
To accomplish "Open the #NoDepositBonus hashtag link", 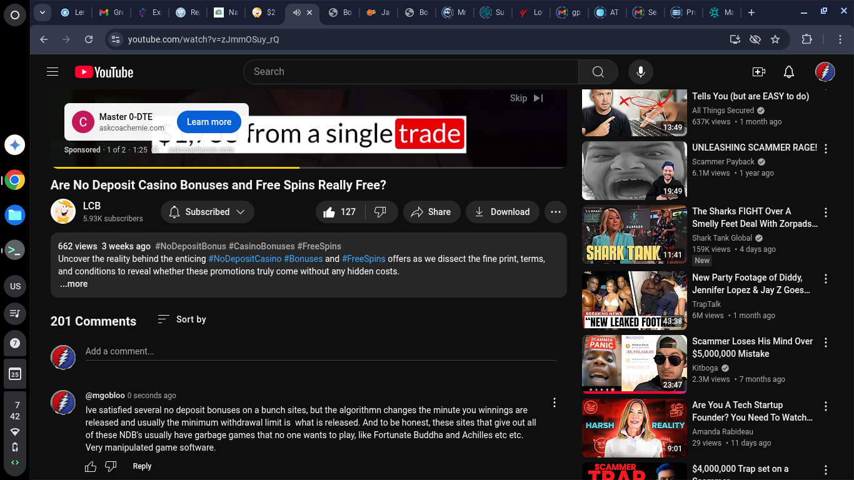I will coord(191,246).
